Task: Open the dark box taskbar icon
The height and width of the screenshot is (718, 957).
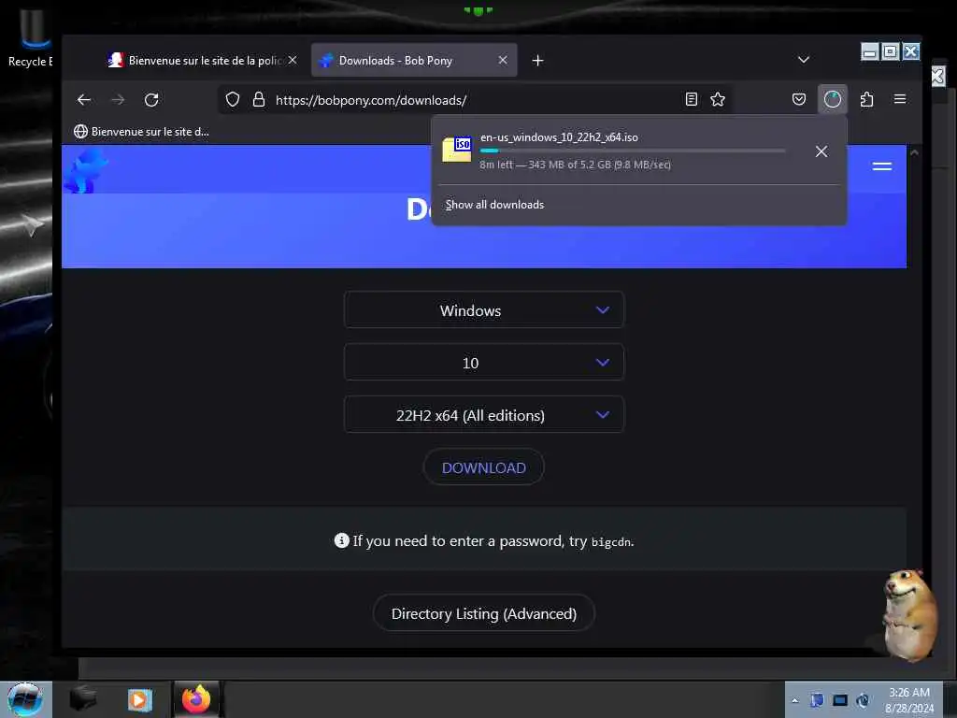Action: coord(82,699)
